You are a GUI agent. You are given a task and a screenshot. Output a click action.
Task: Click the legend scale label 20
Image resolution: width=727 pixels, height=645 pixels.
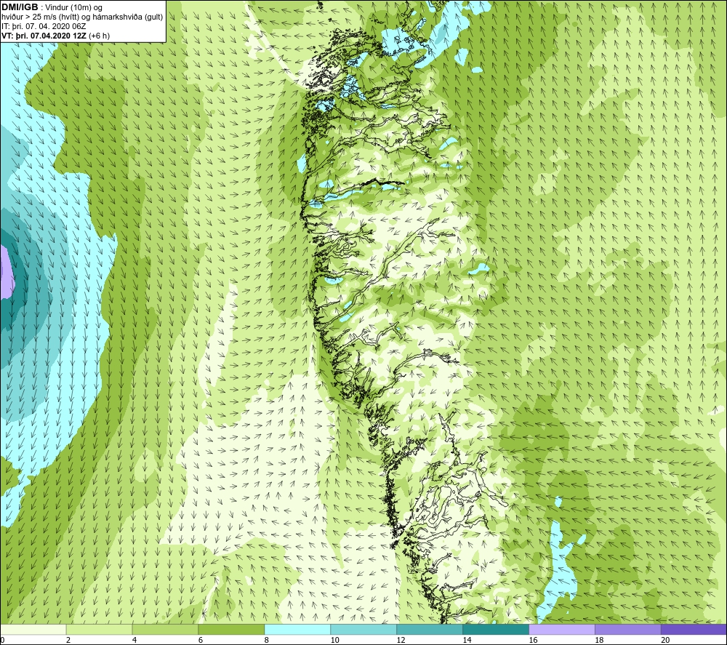tap(665, 640)
